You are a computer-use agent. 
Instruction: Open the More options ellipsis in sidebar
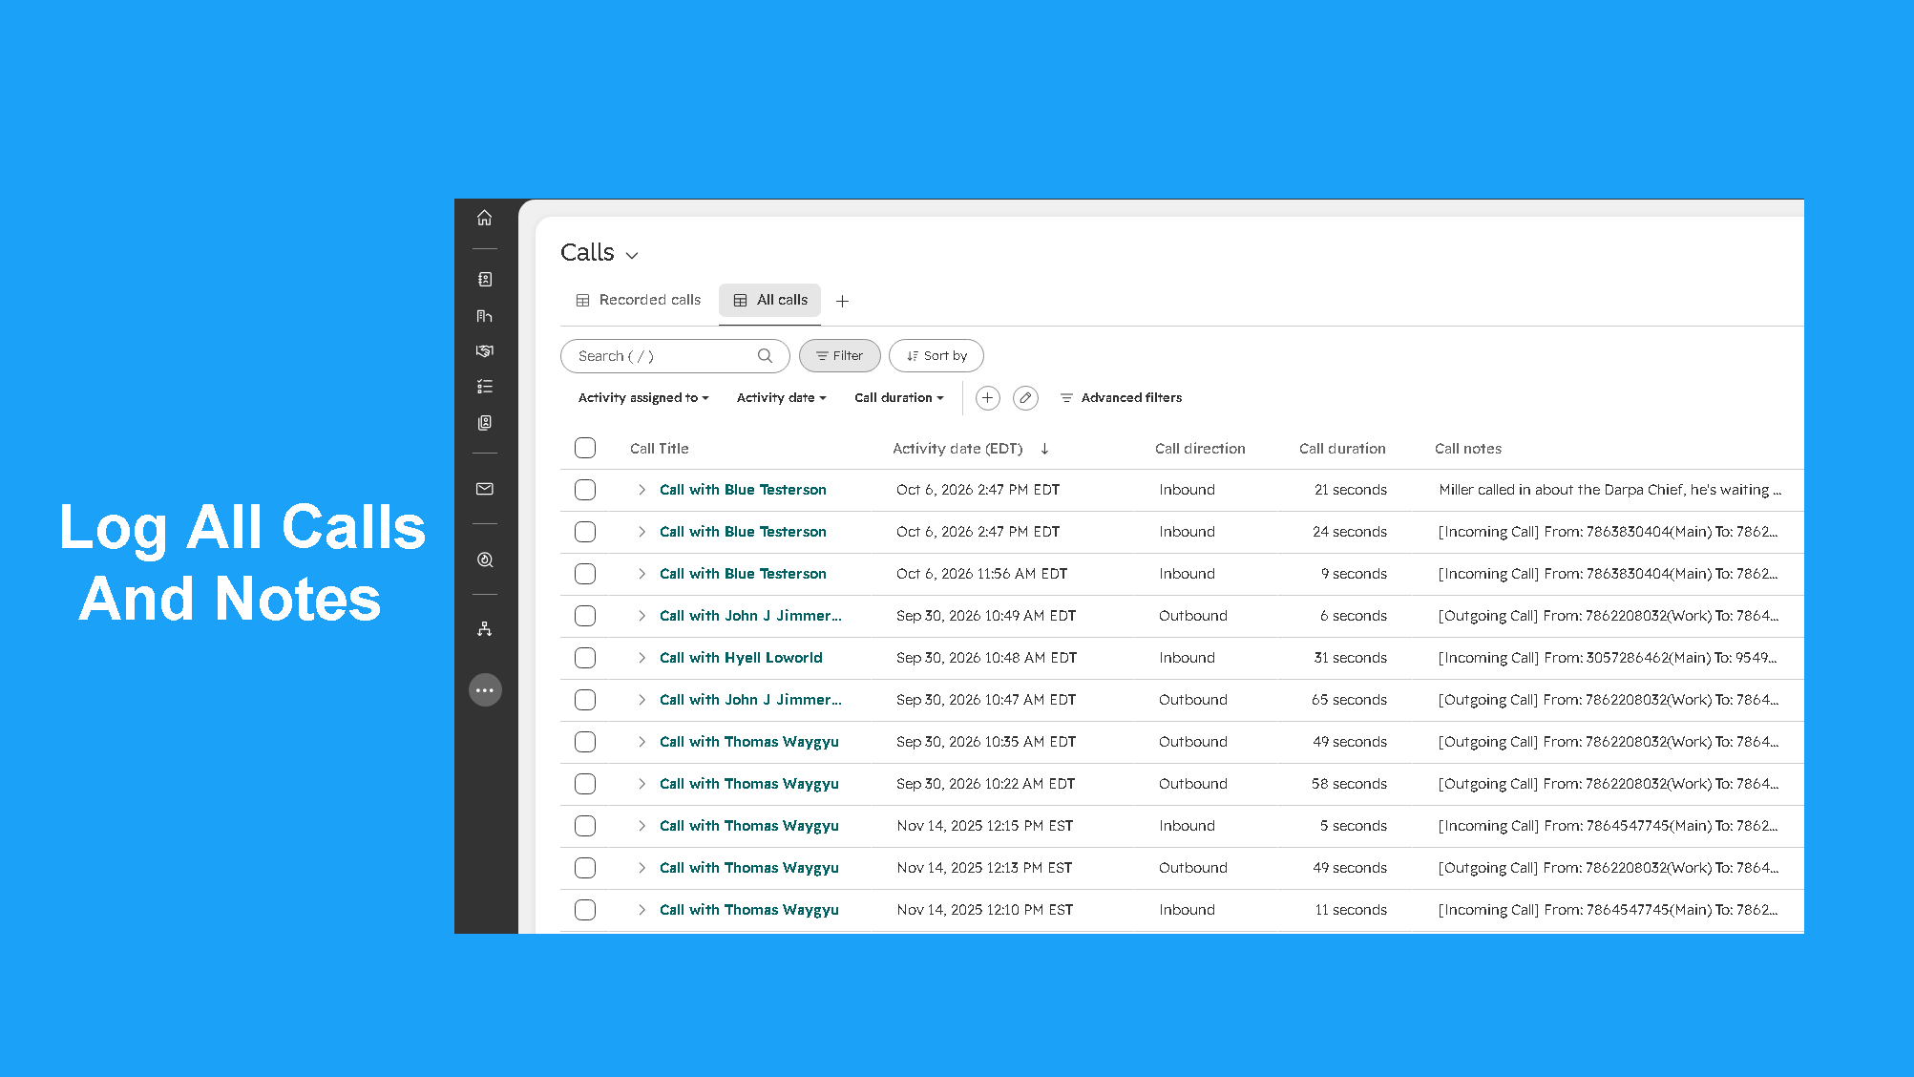click(x=485, y=690)
